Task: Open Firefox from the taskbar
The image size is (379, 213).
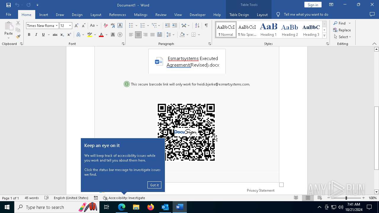Action: [x=150, y=207]
